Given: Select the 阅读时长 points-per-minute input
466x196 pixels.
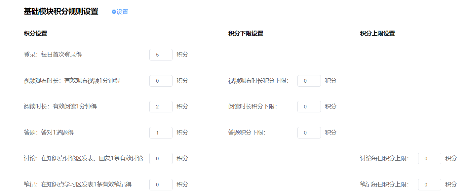Looking at the screenshot, I should pyautogui.click(x=161, y=106).
